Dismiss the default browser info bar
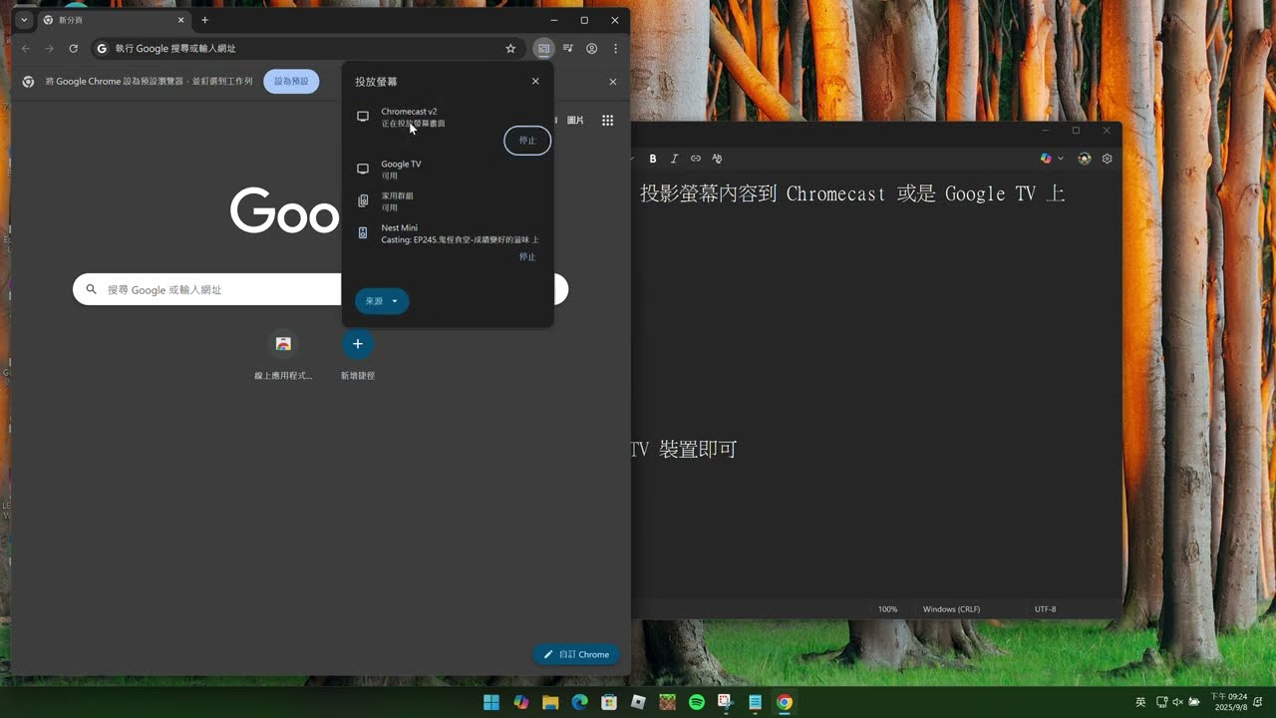Viewport: 1276px width, 718px height. pyautogui.click(x=613, y=82)
